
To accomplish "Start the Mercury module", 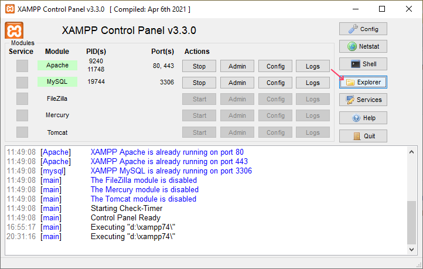I will (199, 115).
